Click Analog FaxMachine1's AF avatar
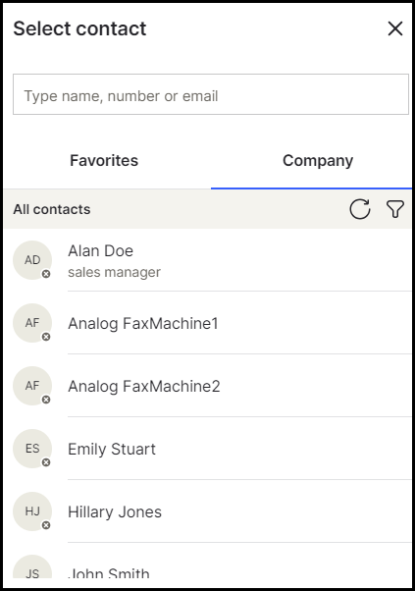Image resolution: width=415 pixels, height=591 pixels. pos(32,323)
